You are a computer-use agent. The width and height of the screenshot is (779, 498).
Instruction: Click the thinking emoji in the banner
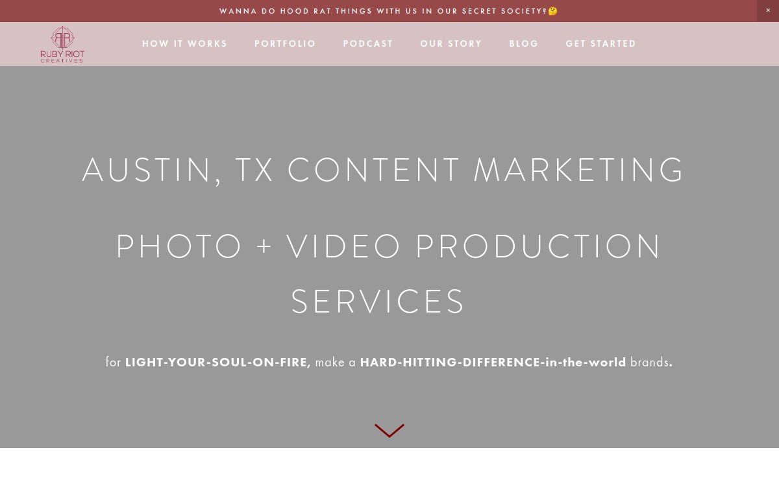(x=553, y=11)
